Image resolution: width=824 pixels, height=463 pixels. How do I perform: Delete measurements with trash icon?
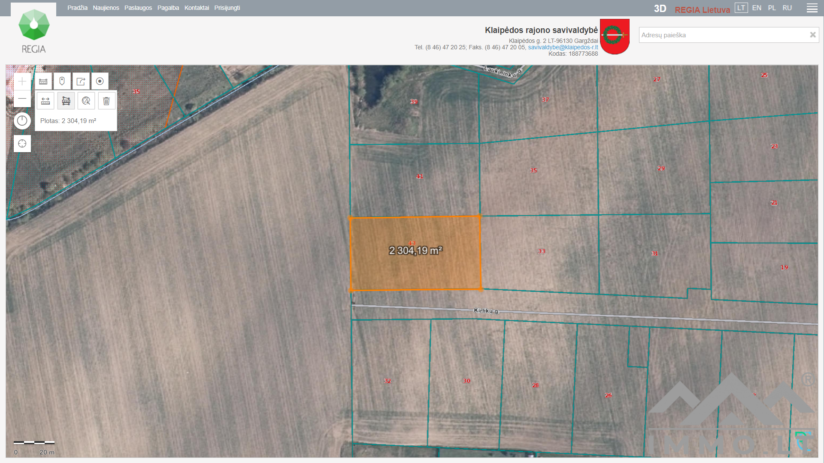pos(106,101)
